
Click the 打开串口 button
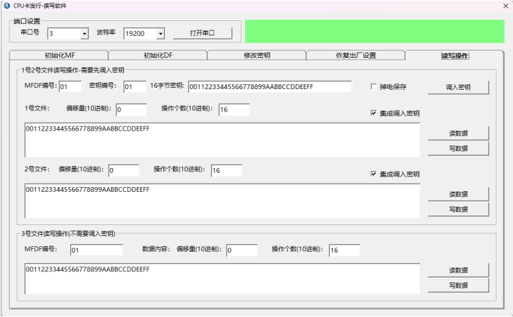pos(202,33)
